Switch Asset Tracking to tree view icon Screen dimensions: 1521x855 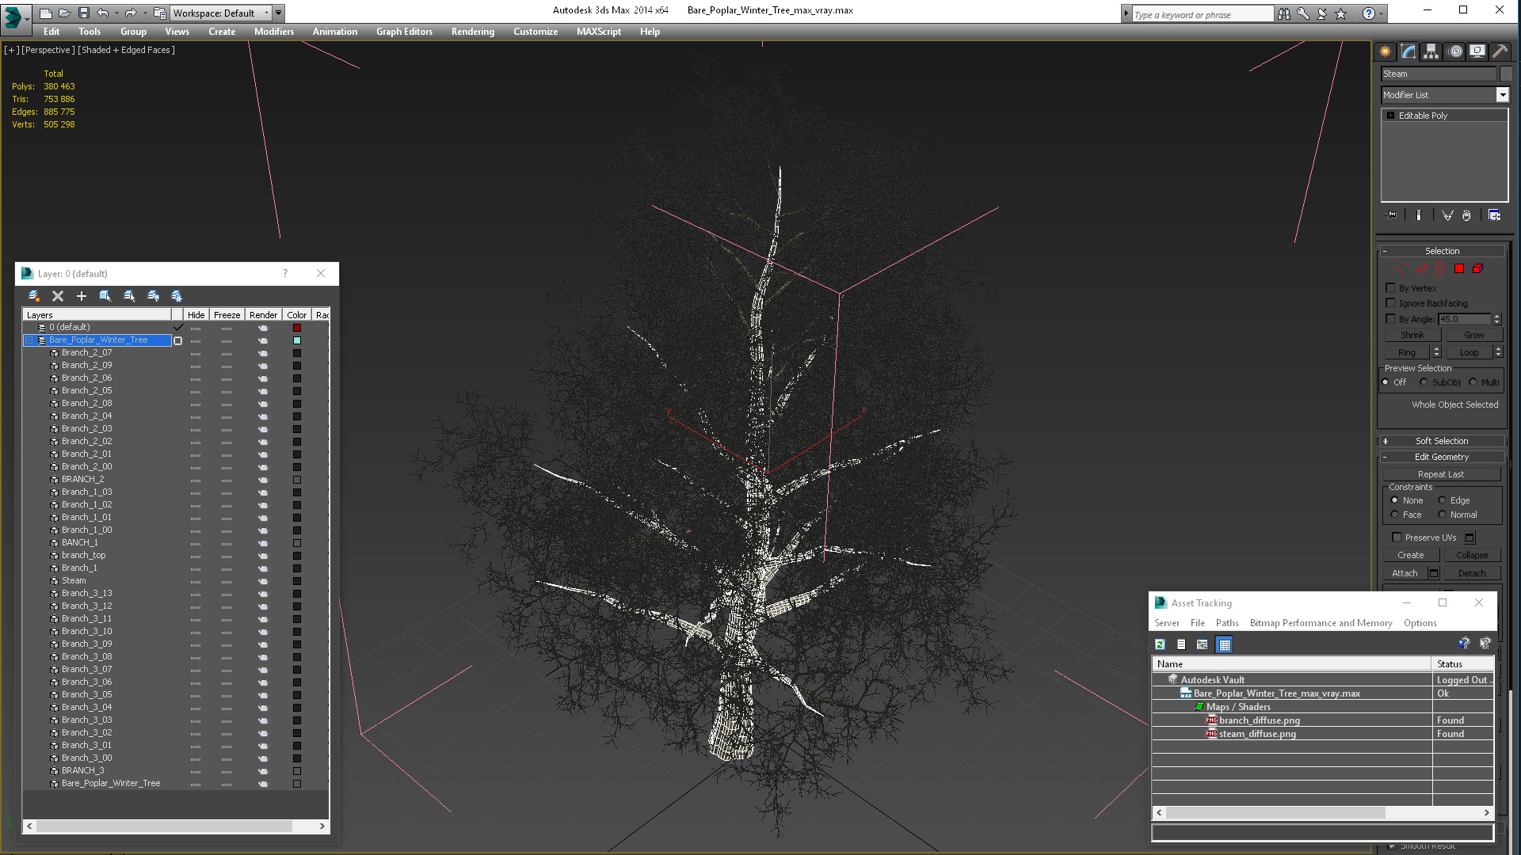pos(1202,644)
